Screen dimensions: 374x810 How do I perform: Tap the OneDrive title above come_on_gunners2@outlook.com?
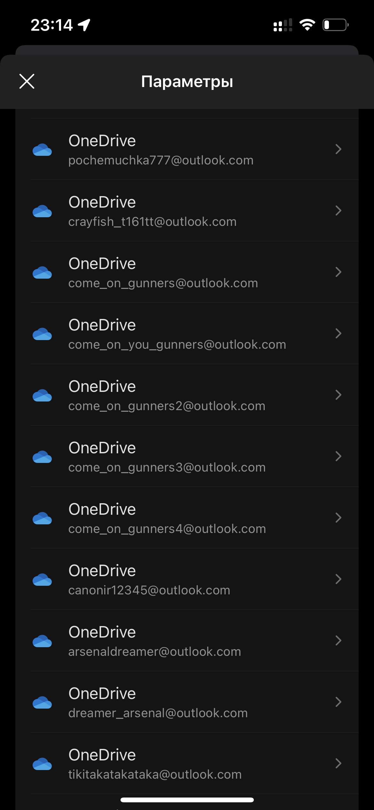tap(102, 386)
